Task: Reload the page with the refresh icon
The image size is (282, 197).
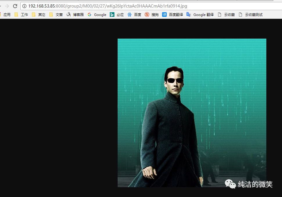Action: pyautogui.click(x=15, y=6)
